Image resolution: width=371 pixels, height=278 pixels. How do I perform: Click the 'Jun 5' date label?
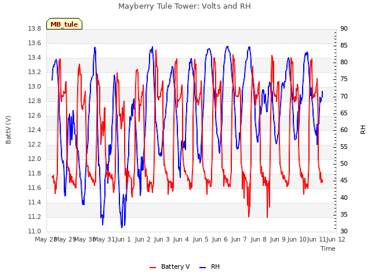click(x=201, y=240)
